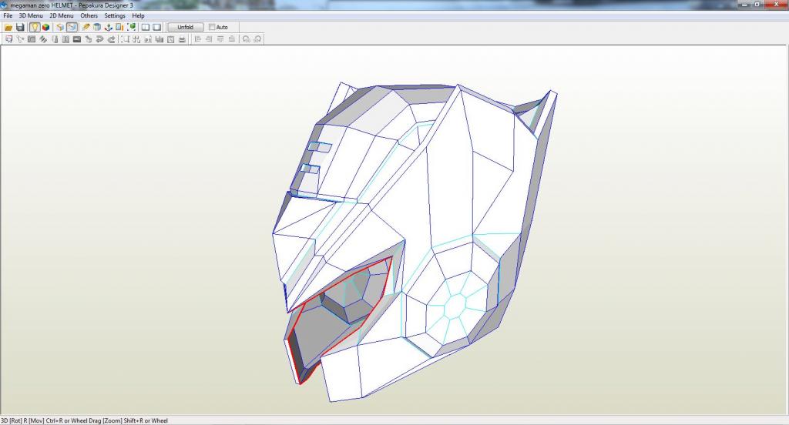
Task: Click the redo curved arrow icon
Action: [x=111, y=39]
